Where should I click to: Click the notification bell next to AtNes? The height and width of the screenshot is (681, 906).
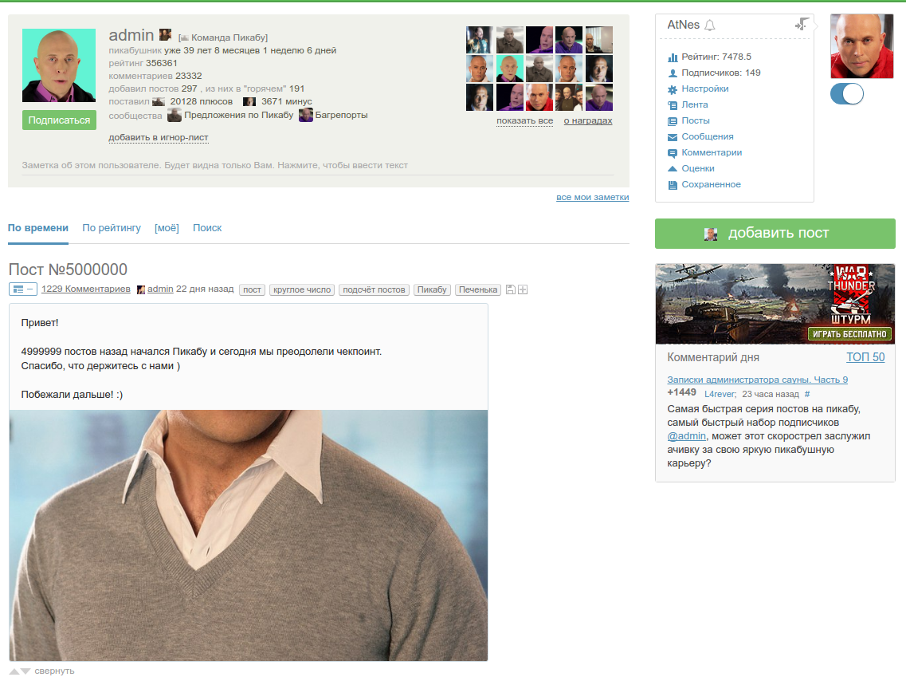click(710, 25)
